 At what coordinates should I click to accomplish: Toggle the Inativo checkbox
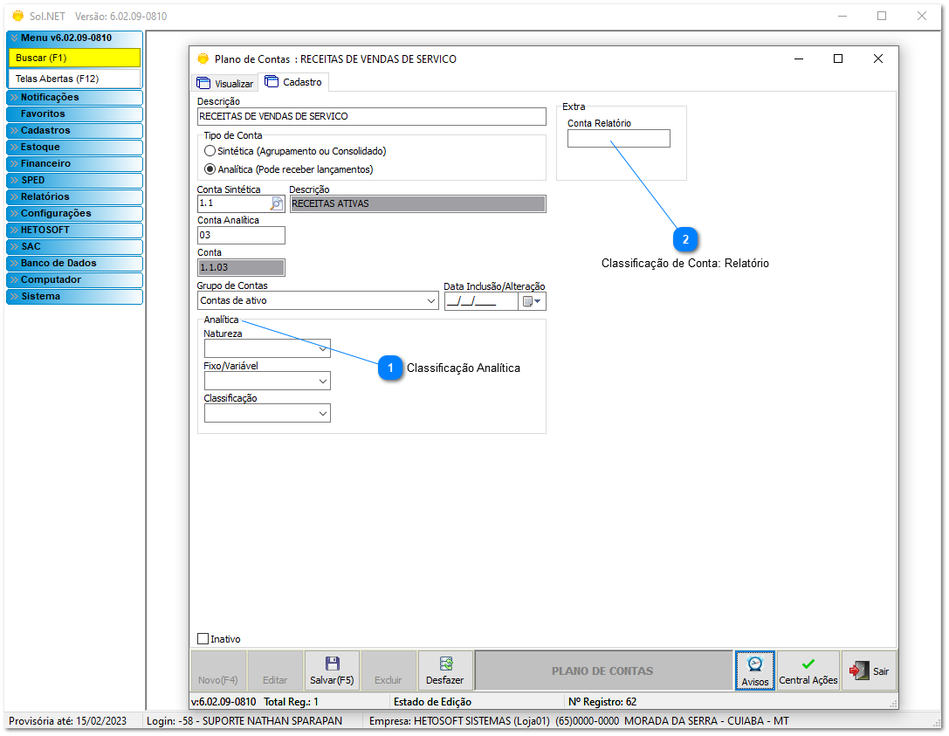pyautogui.click(x=203, y=639)
